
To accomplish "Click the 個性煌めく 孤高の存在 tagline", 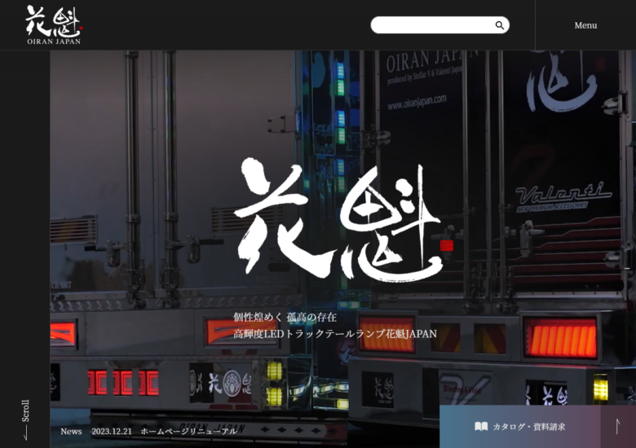I will point(285,317).
